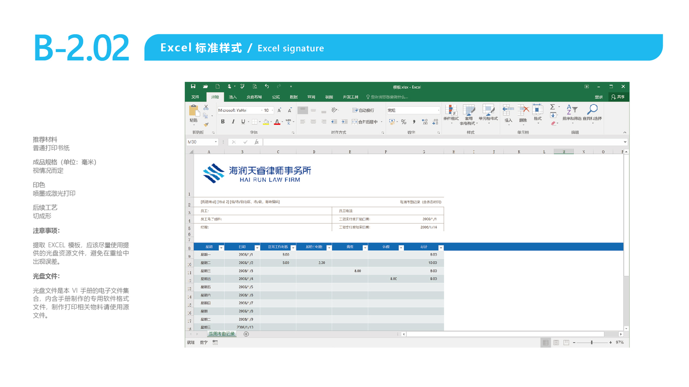Switch to the 公式 (Formulas) ribbon tab
This screenshot has height=387, width=689.
point(276,97)
